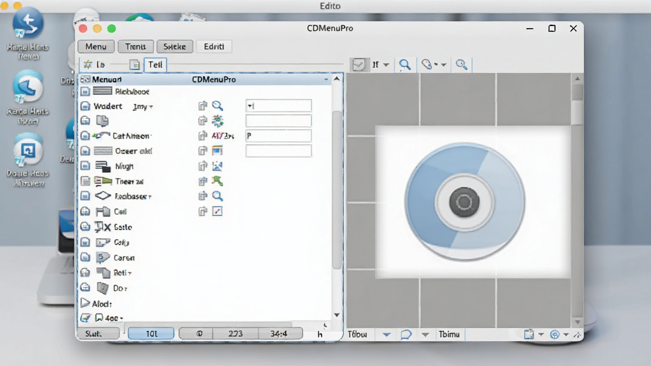Click the picture icon on the Nlugh row
This screenshot has height=366, width=651.
pos(217,166)
